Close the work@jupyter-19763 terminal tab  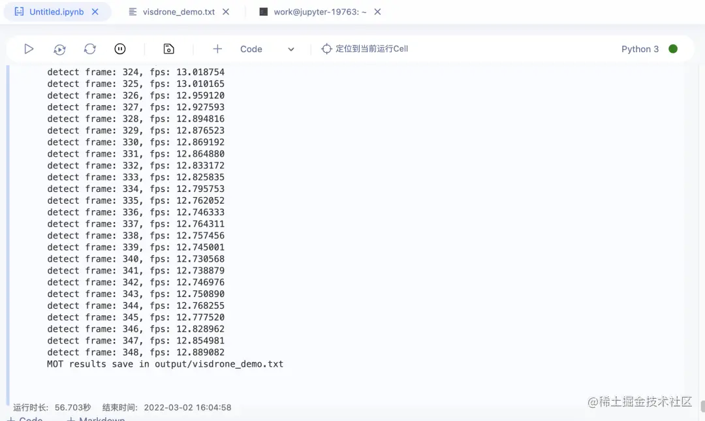coord(377,12)
